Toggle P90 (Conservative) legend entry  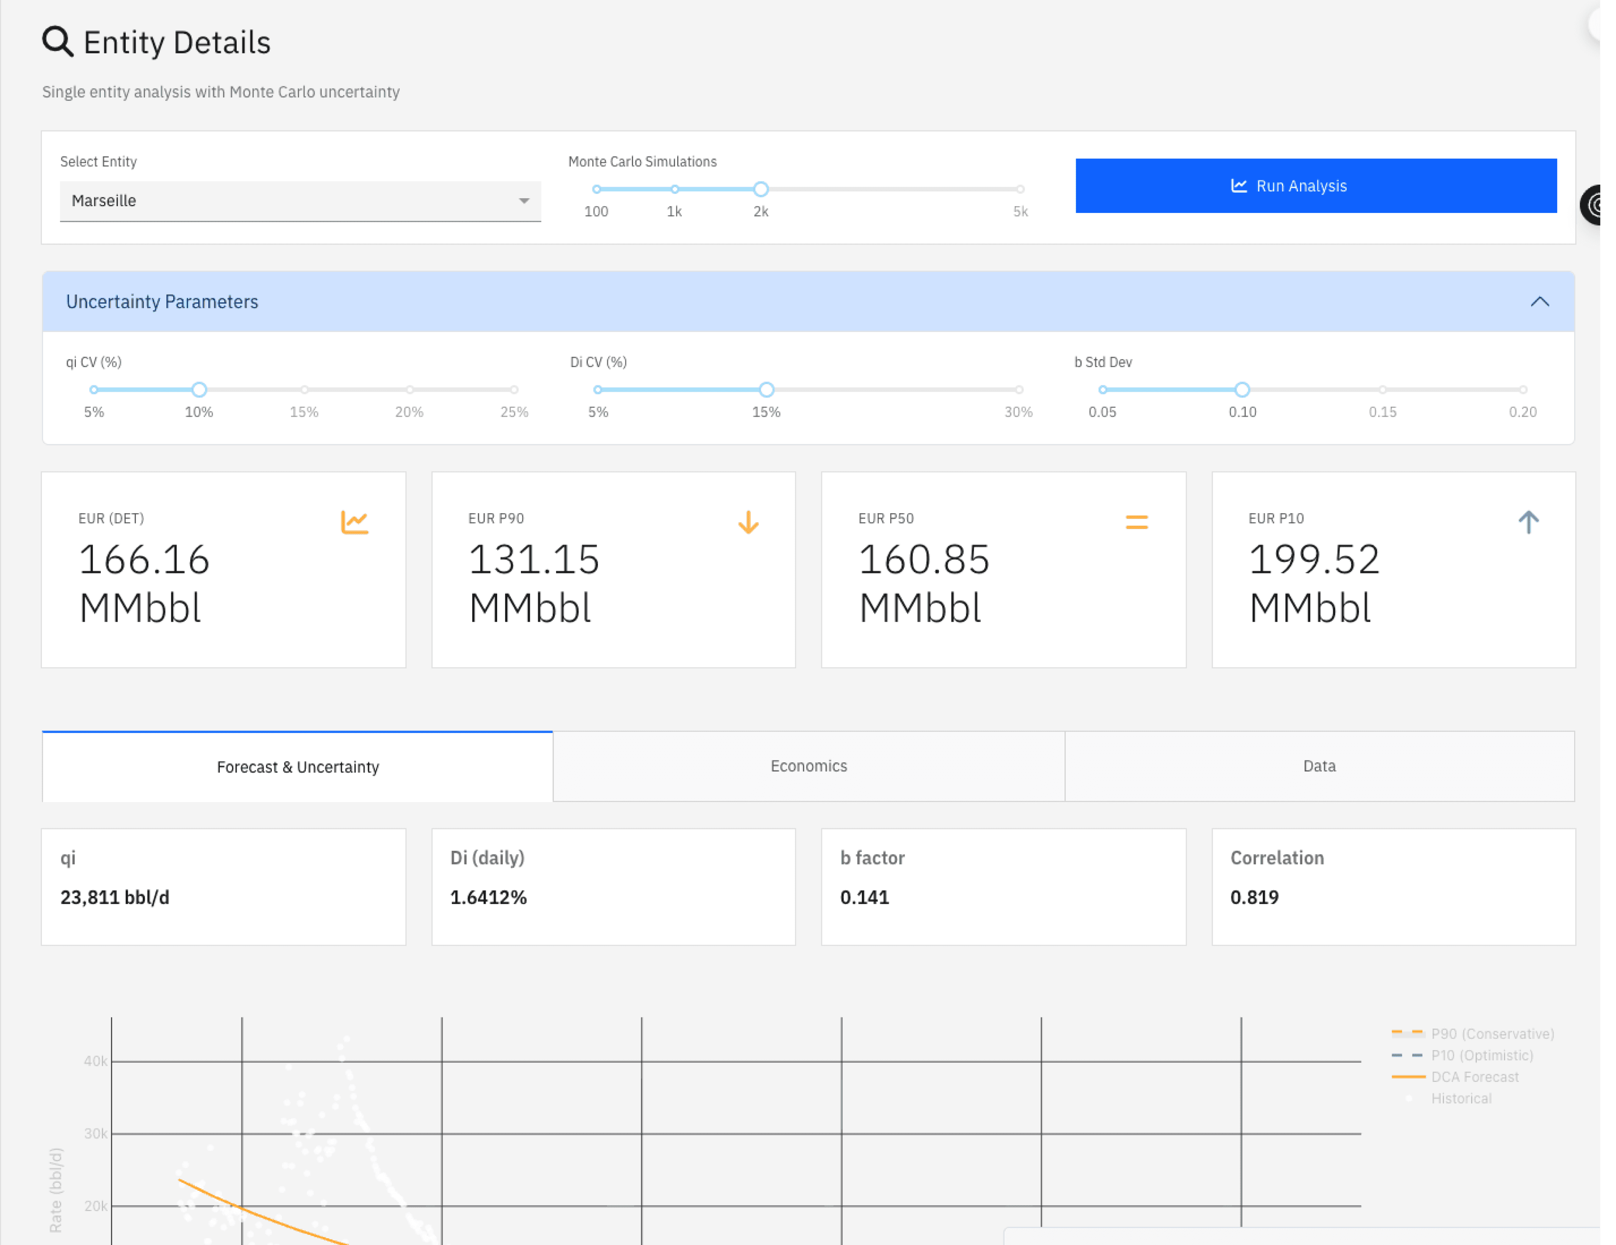tap(1491, 1033)
